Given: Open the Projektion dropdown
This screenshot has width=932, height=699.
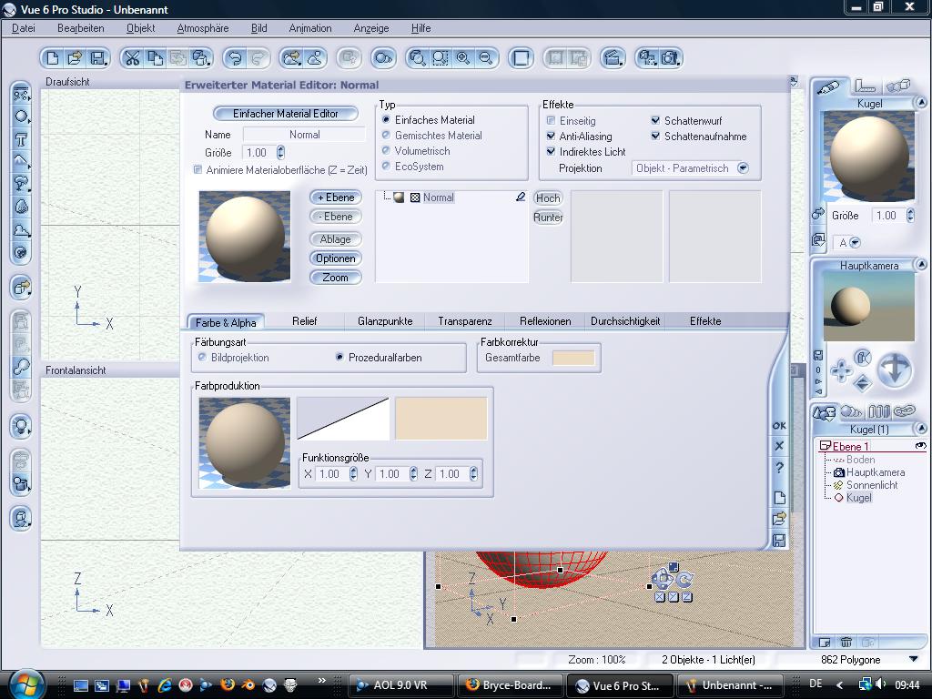Looking at the screenshot, I should 743,168.
